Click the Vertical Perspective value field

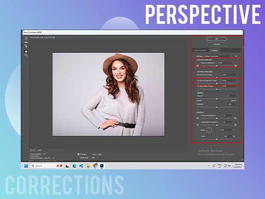click(x=227, y=115)
